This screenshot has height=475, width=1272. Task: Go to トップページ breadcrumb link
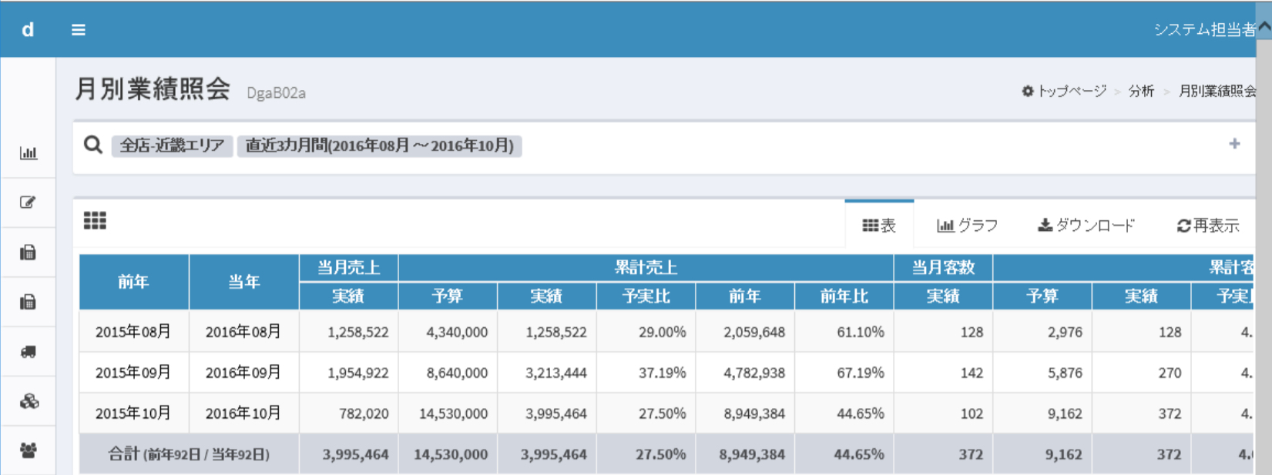[1064, 92]
